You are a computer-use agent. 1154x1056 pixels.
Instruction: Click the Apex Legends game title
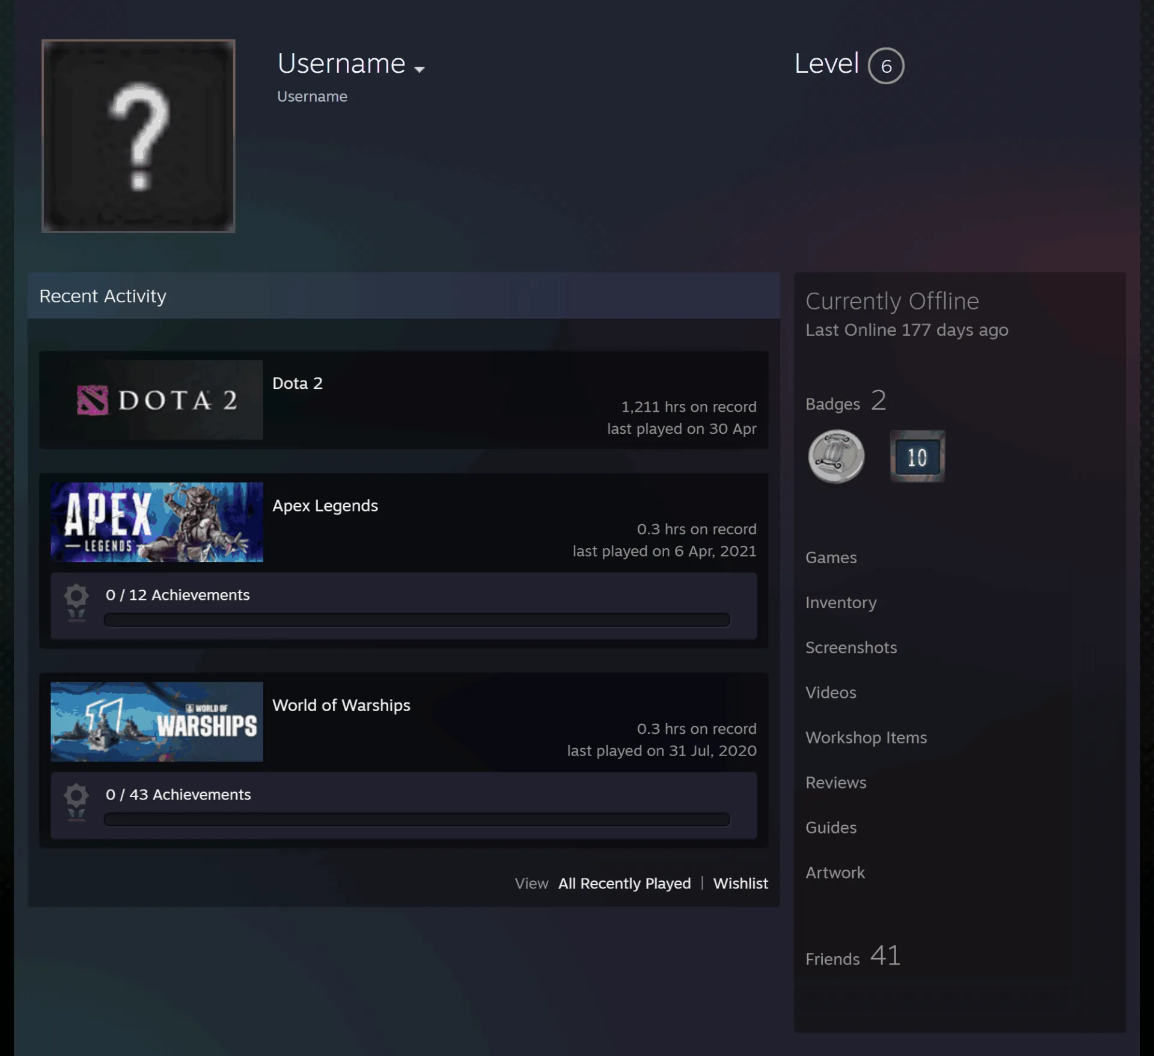click(x=325, y=505)
